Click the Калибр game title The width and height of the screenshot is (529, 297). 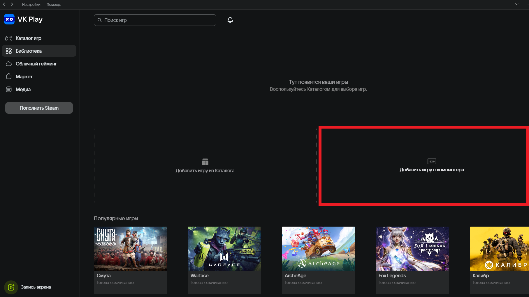(481, 275)
